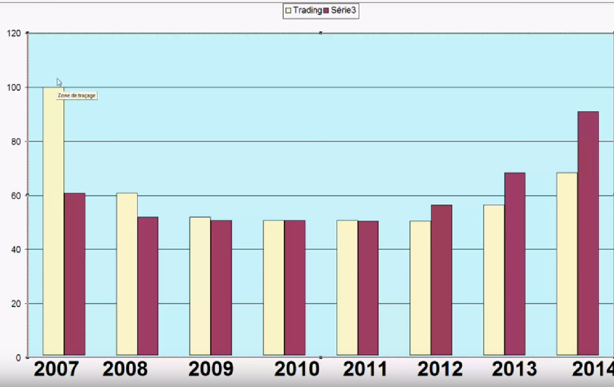This screenshot has height=387, width=614.
Task: Click the cream Trading legend color marker
Action: click(x=289, y=10)
